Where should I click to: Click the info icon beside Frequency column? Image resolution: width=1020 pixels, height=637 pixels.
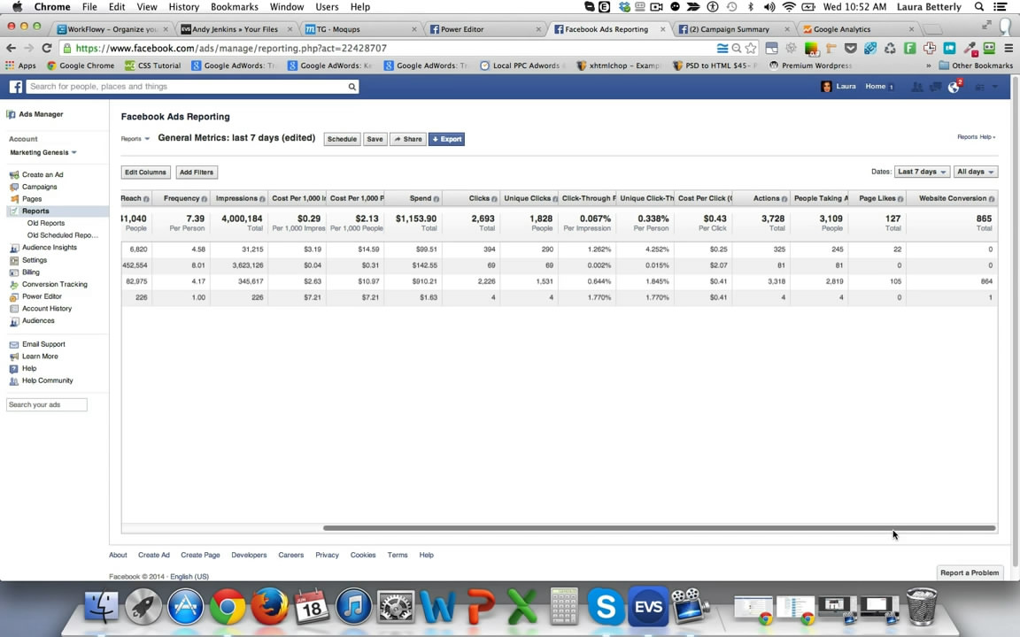click(205, 199)
